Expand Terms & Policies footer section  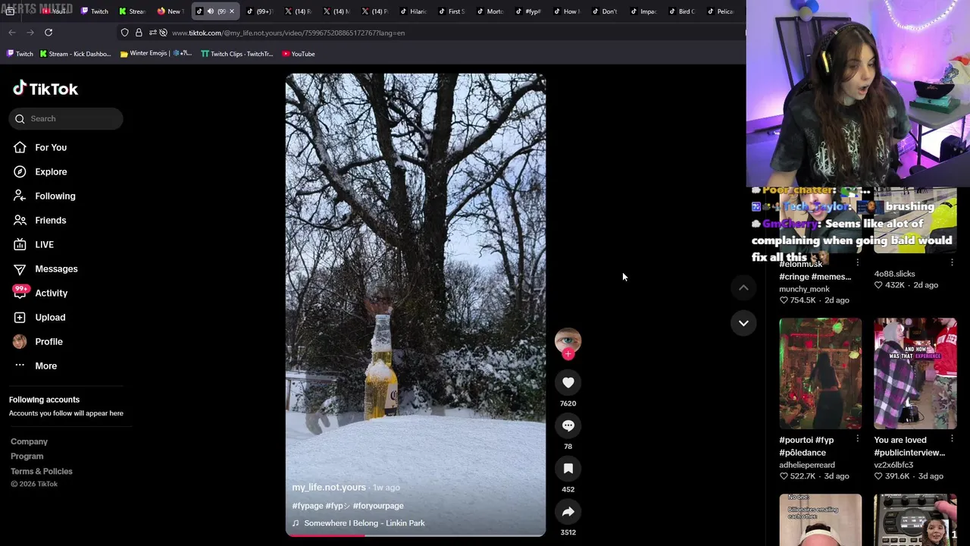pos(42,471)
